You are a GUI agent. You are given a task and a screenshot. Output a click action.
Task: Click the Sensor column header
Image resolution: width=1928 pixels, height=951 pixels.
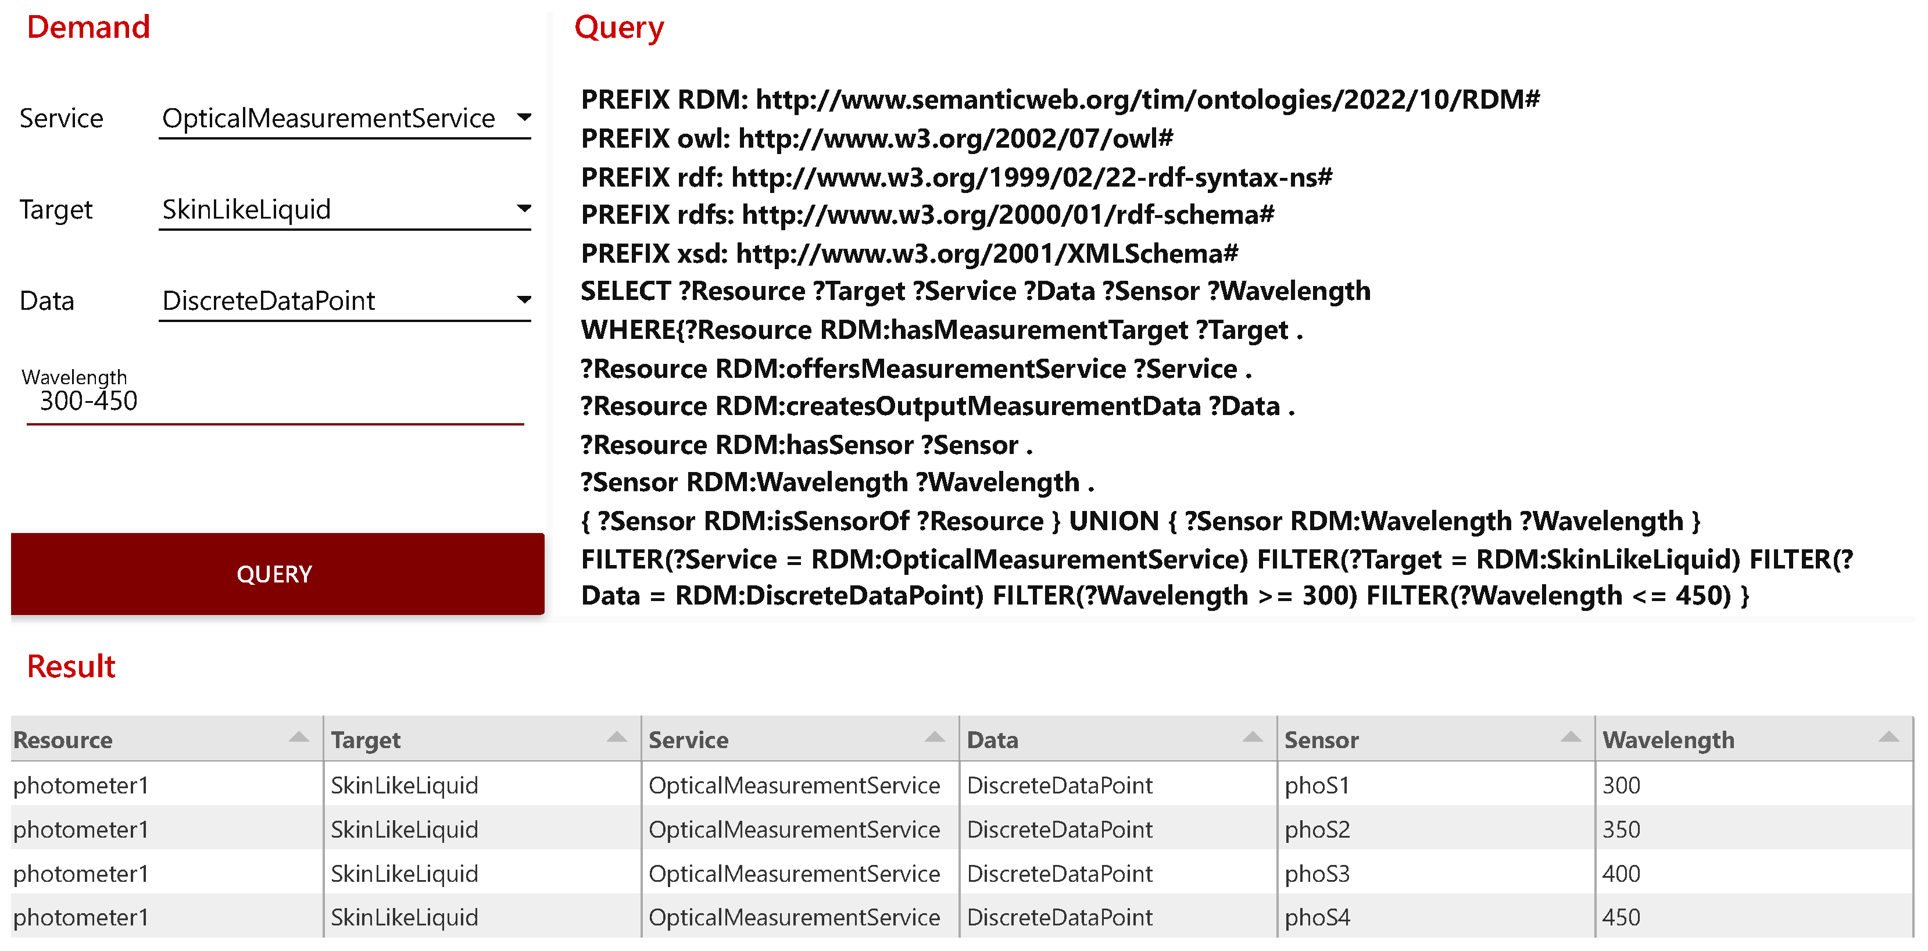pos(1321,740)
